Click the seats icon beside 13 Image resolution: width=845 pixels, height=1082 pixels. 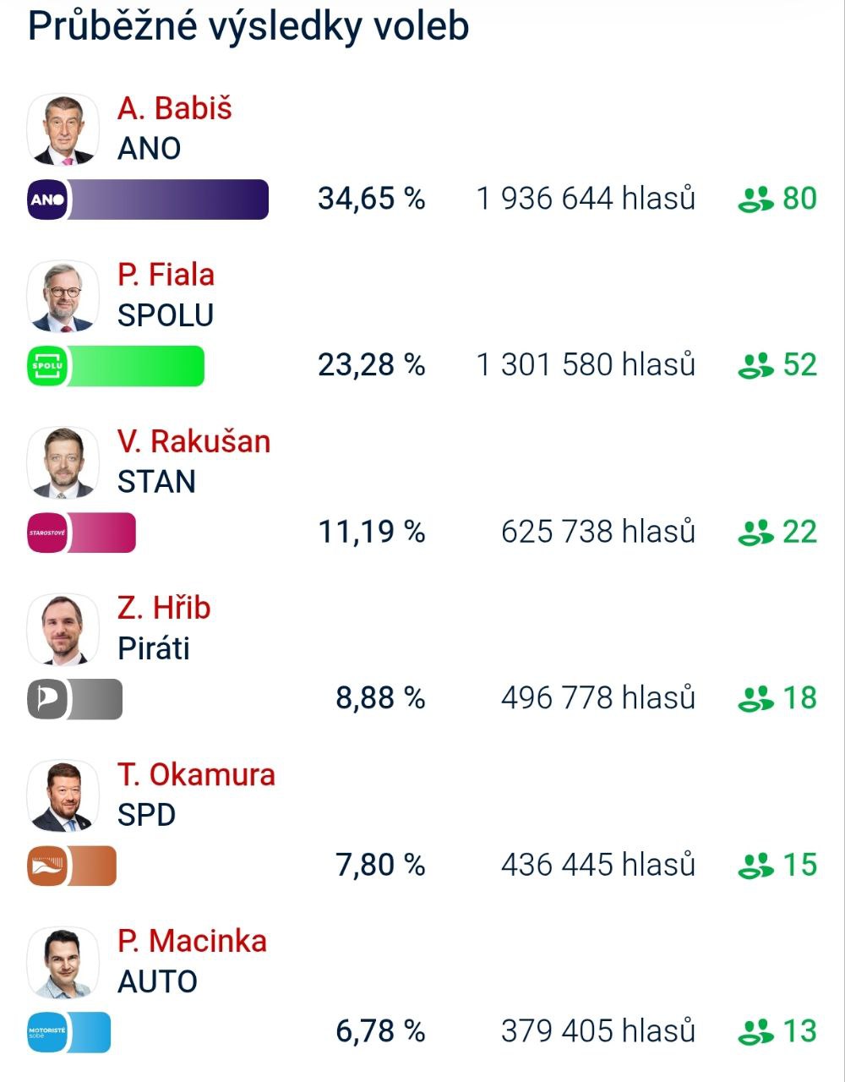(x=755, y=1031)
